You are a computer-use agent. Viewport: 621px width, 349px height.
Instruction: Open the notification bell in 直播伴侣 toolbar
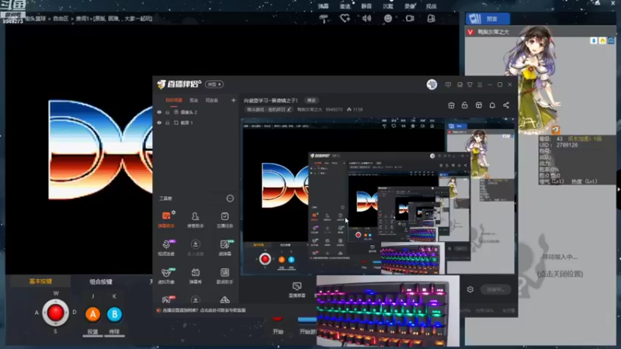[x=492, y=105]
